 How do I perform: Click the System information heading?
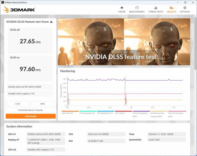point(19,127)
